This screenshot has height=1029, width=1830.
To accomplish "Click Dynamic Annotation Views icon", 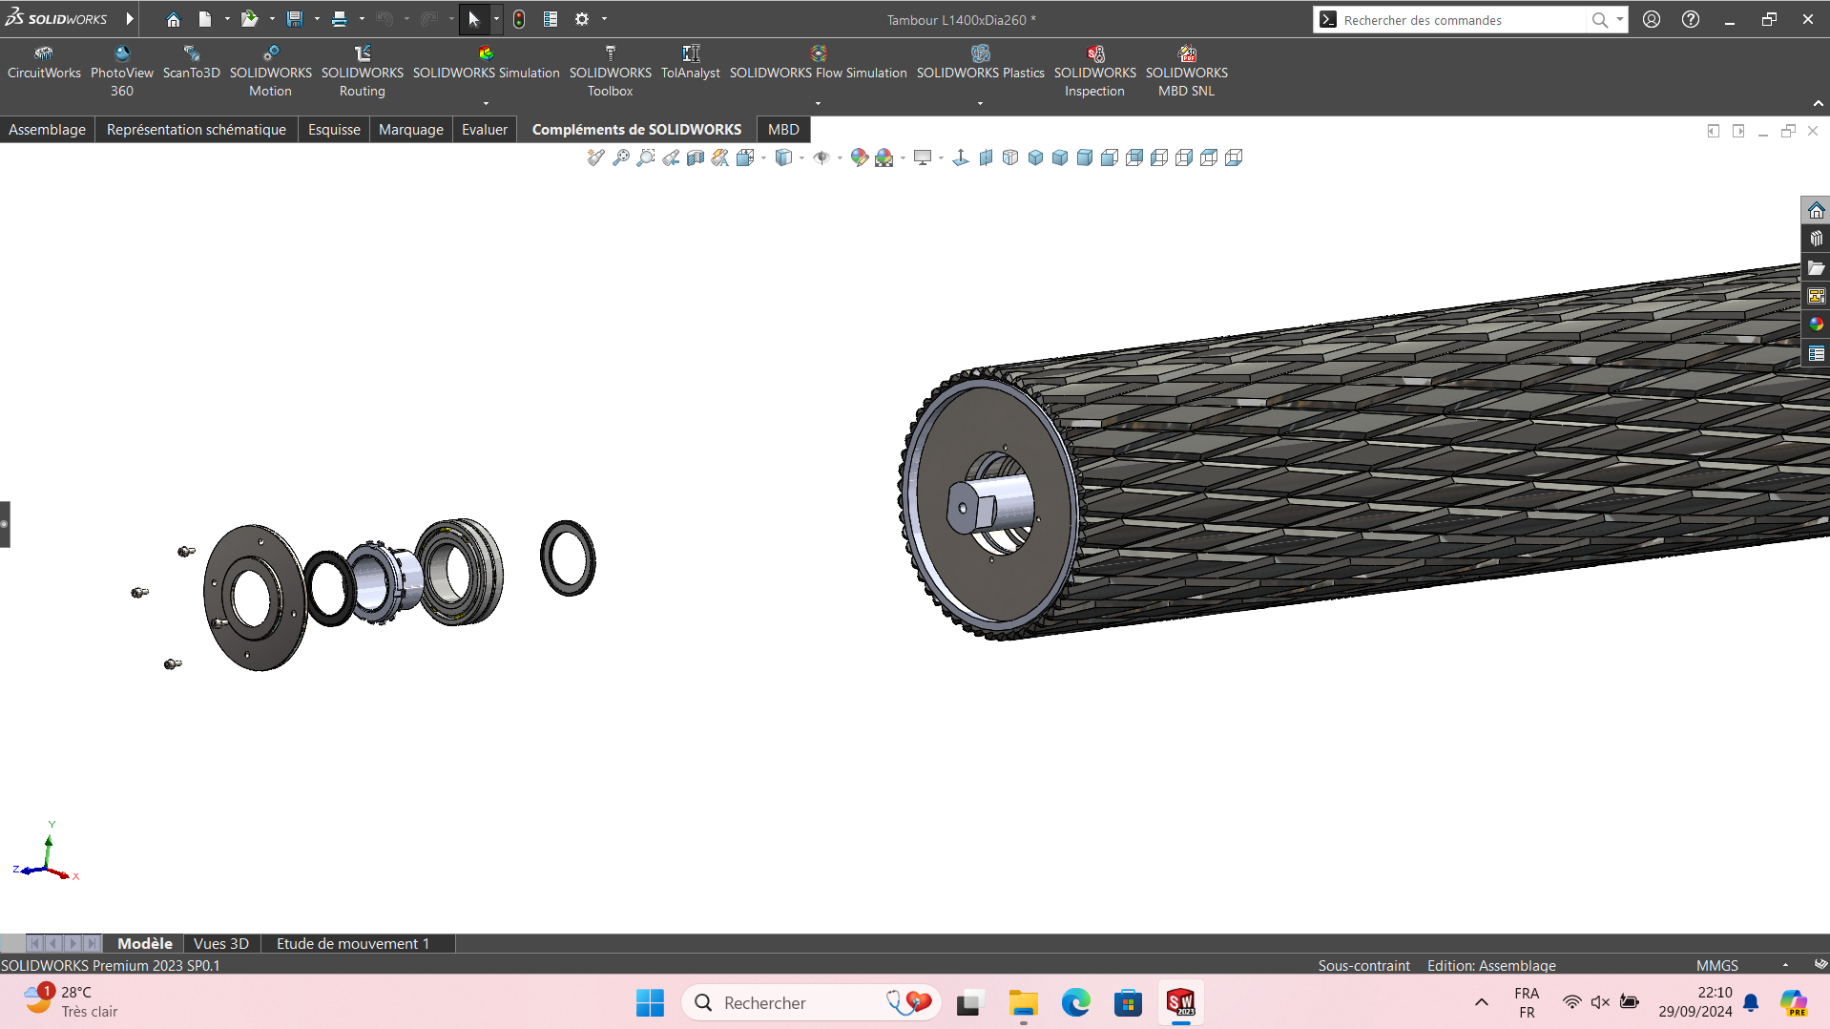I will pos(720,157).
